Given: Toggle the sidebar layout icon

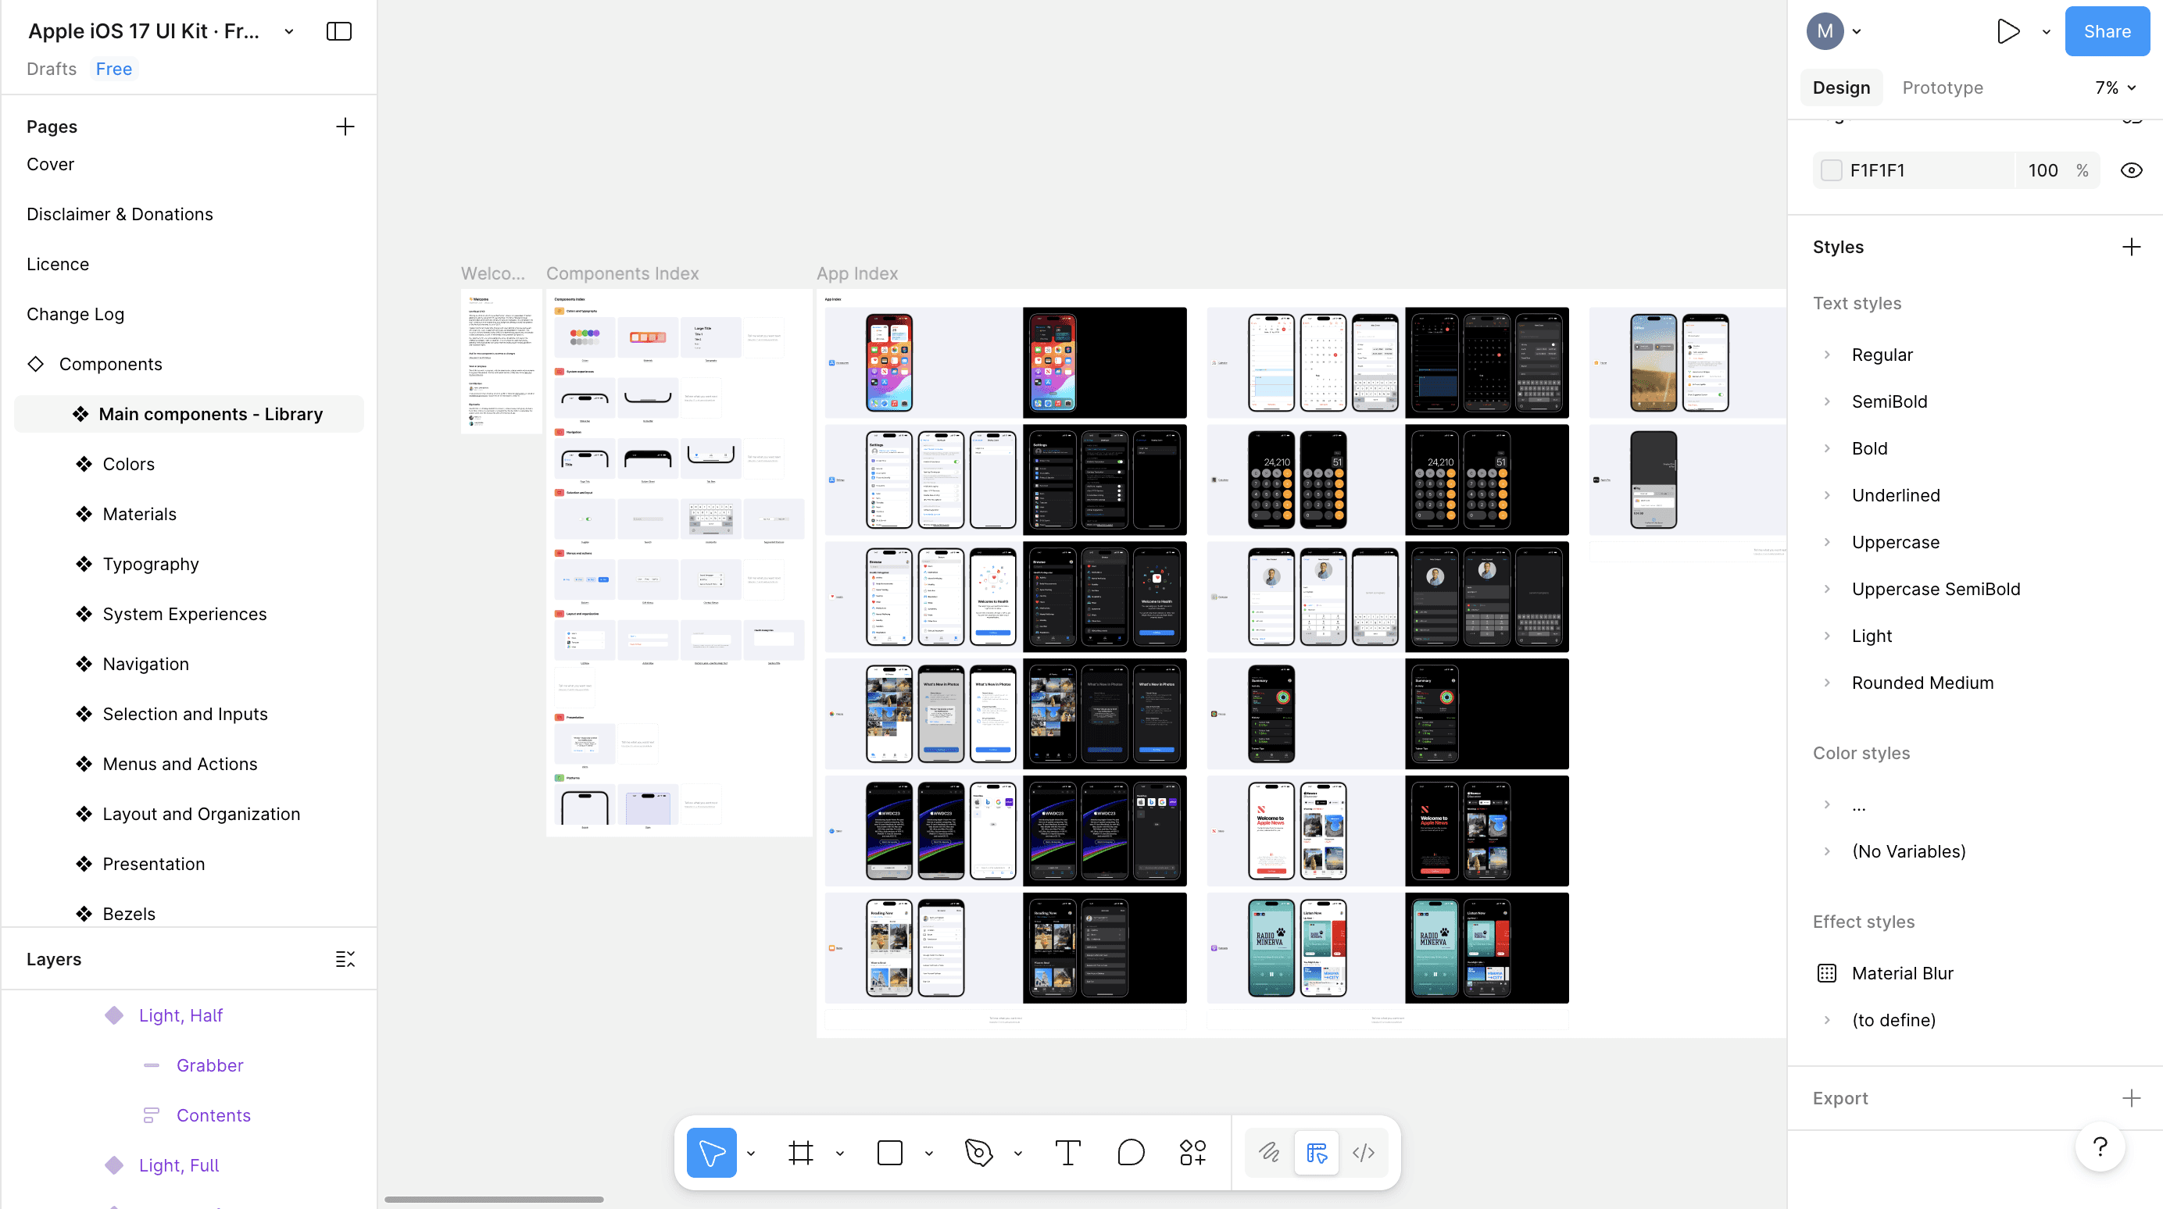Looking at the screenshot, I should 338,31.
